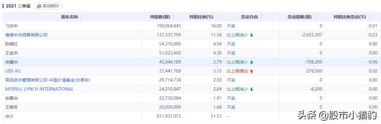Select change amount 278,560

pos(315,71)
